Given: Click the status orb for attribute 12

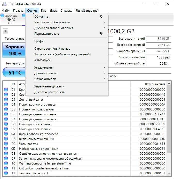Looking at the screenshot, I should tap(6, 173).
